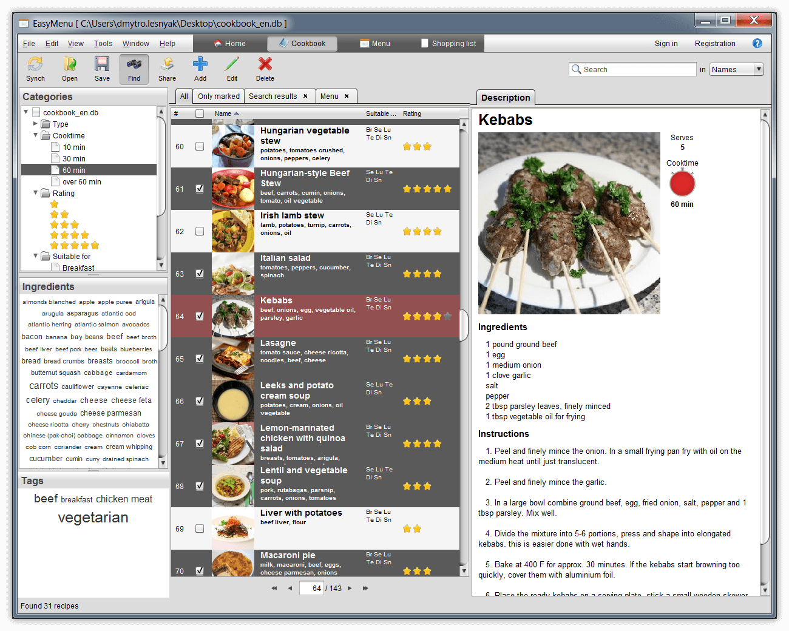Filter by five-star rating
Image resolution: width=789 pixels, height=631 pixels.
pyautogui.click(x=75, y=245)
